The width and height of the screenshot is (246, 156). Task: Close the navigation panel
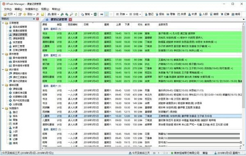click(37, 19)
